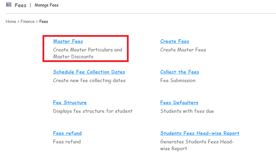Open the Fees refund link

click(67, 133)
